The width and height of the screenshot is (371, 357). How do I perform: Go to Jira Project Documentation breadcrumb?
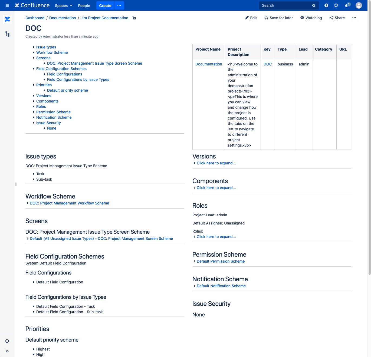coord(104,18)
